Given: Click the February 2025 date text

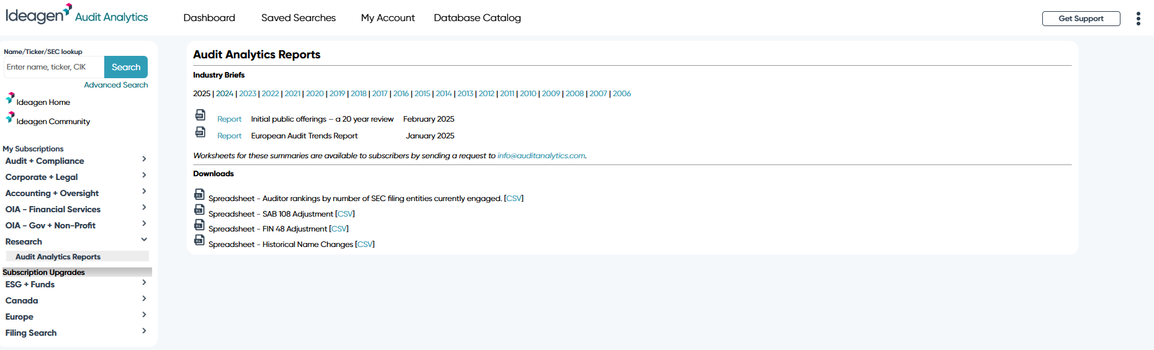Looking at the screenshot, I should pos(429,119).
